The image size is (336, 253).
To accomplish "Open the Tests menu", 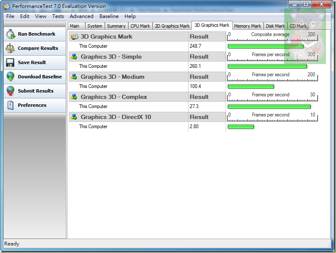I will click(x=58, y=16).
